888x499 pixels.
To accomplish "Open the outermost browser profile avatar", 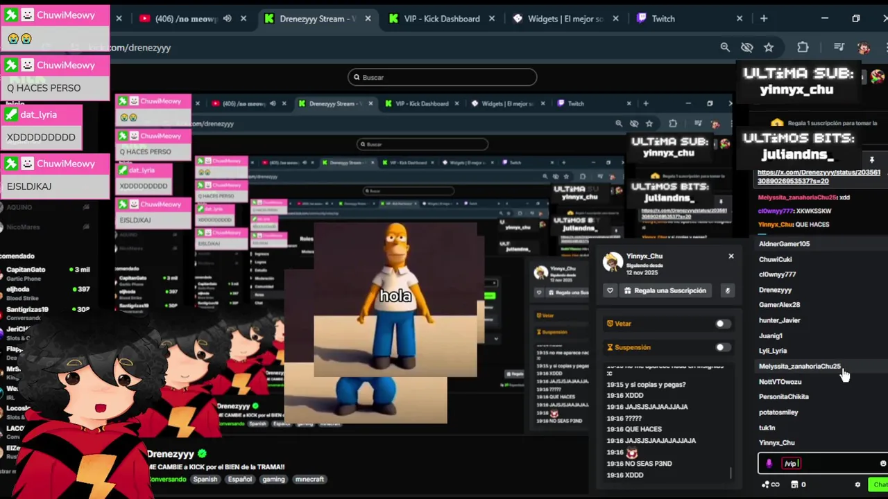I will pyautogui.click(x=864, y=47).
